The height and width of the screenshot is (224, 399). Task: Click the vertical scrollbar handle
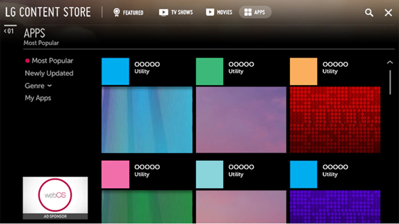click(x=390, y=82)
